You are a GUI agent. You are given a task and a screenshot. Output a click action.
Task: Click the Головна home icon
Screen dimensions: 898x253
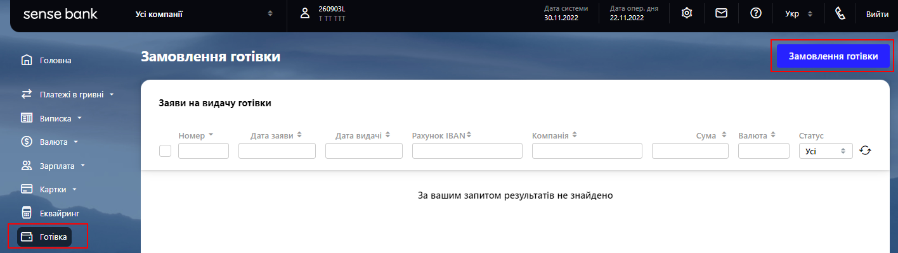27,61
